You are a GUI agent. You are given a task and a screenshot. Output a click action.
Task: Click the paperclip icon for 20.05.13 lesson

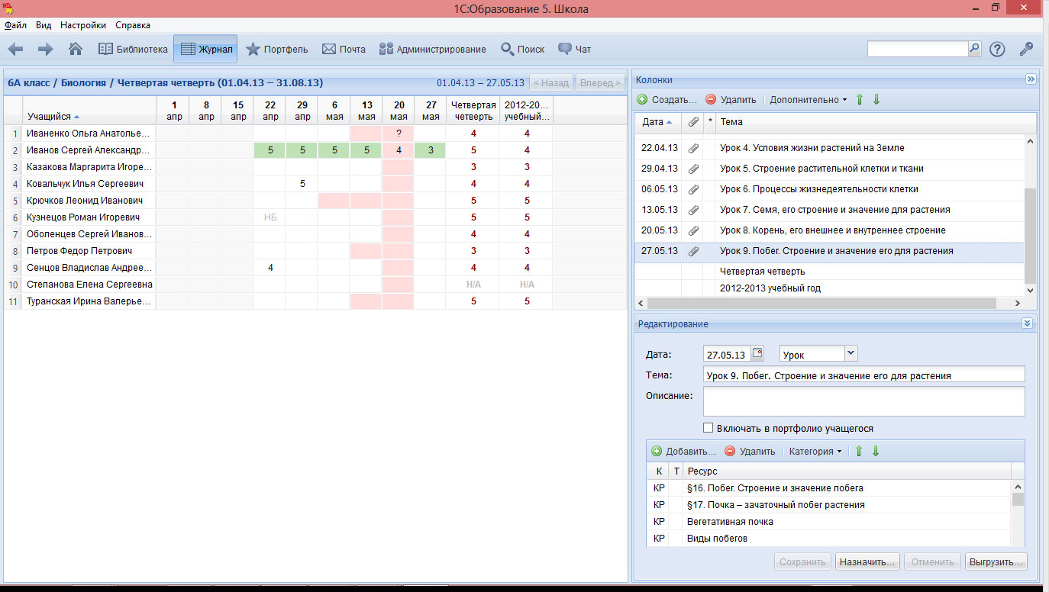tap(693, 230)
